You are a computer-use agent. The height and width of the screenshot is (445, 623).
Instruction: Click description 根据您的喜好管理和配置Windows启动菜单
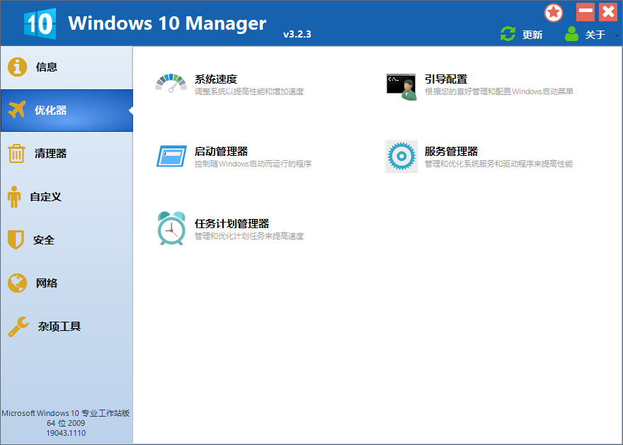[x=499, y=92]
